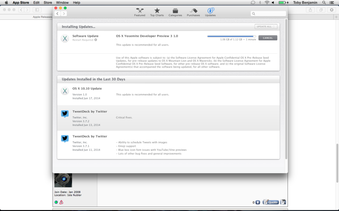Viewport: 339px width, 211px height.
Task: Click the multi-quote icon beside Quote
Action: 283,202
